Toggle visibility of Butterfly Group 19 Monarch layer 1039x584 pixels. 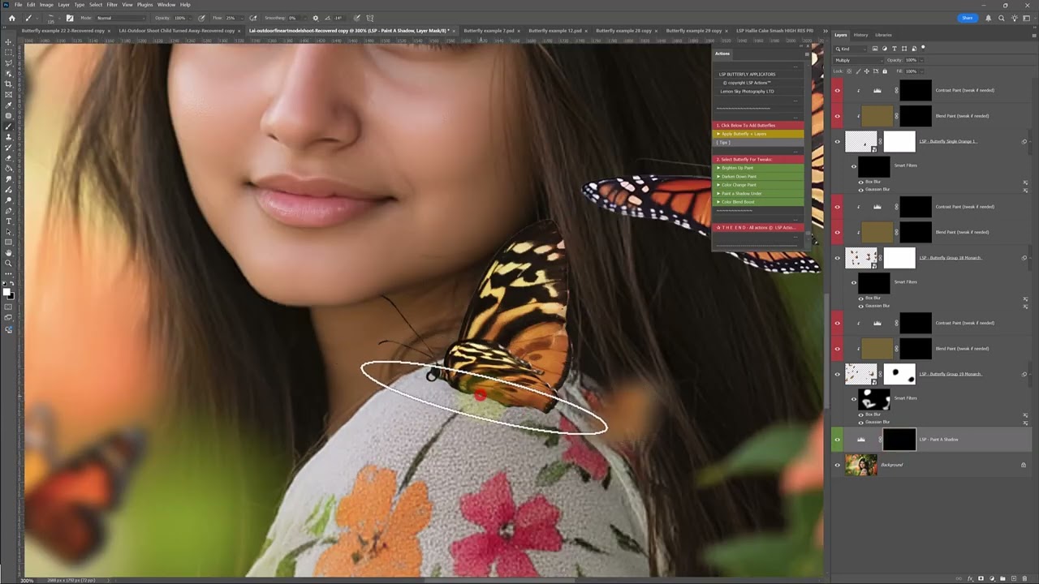tap(838, 374)
